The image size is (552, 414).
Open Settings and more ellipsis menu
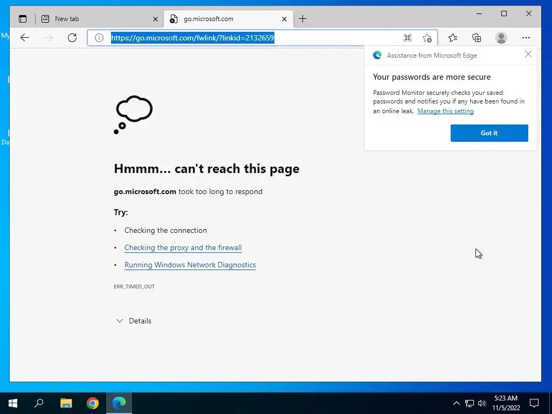526,38
